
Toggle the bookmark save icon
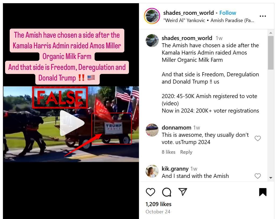coord(263,192)
